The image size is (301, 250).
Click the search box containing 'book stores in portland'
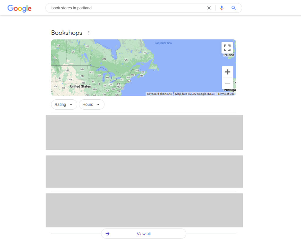click(x=126, y=8)
